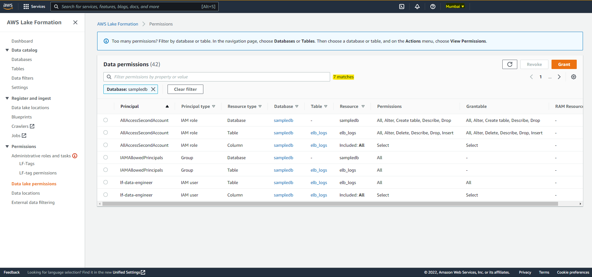Open sampledb link in lf-data-engineer Column row
Viewport: 592px width, 277px height.
coord(283,195)
